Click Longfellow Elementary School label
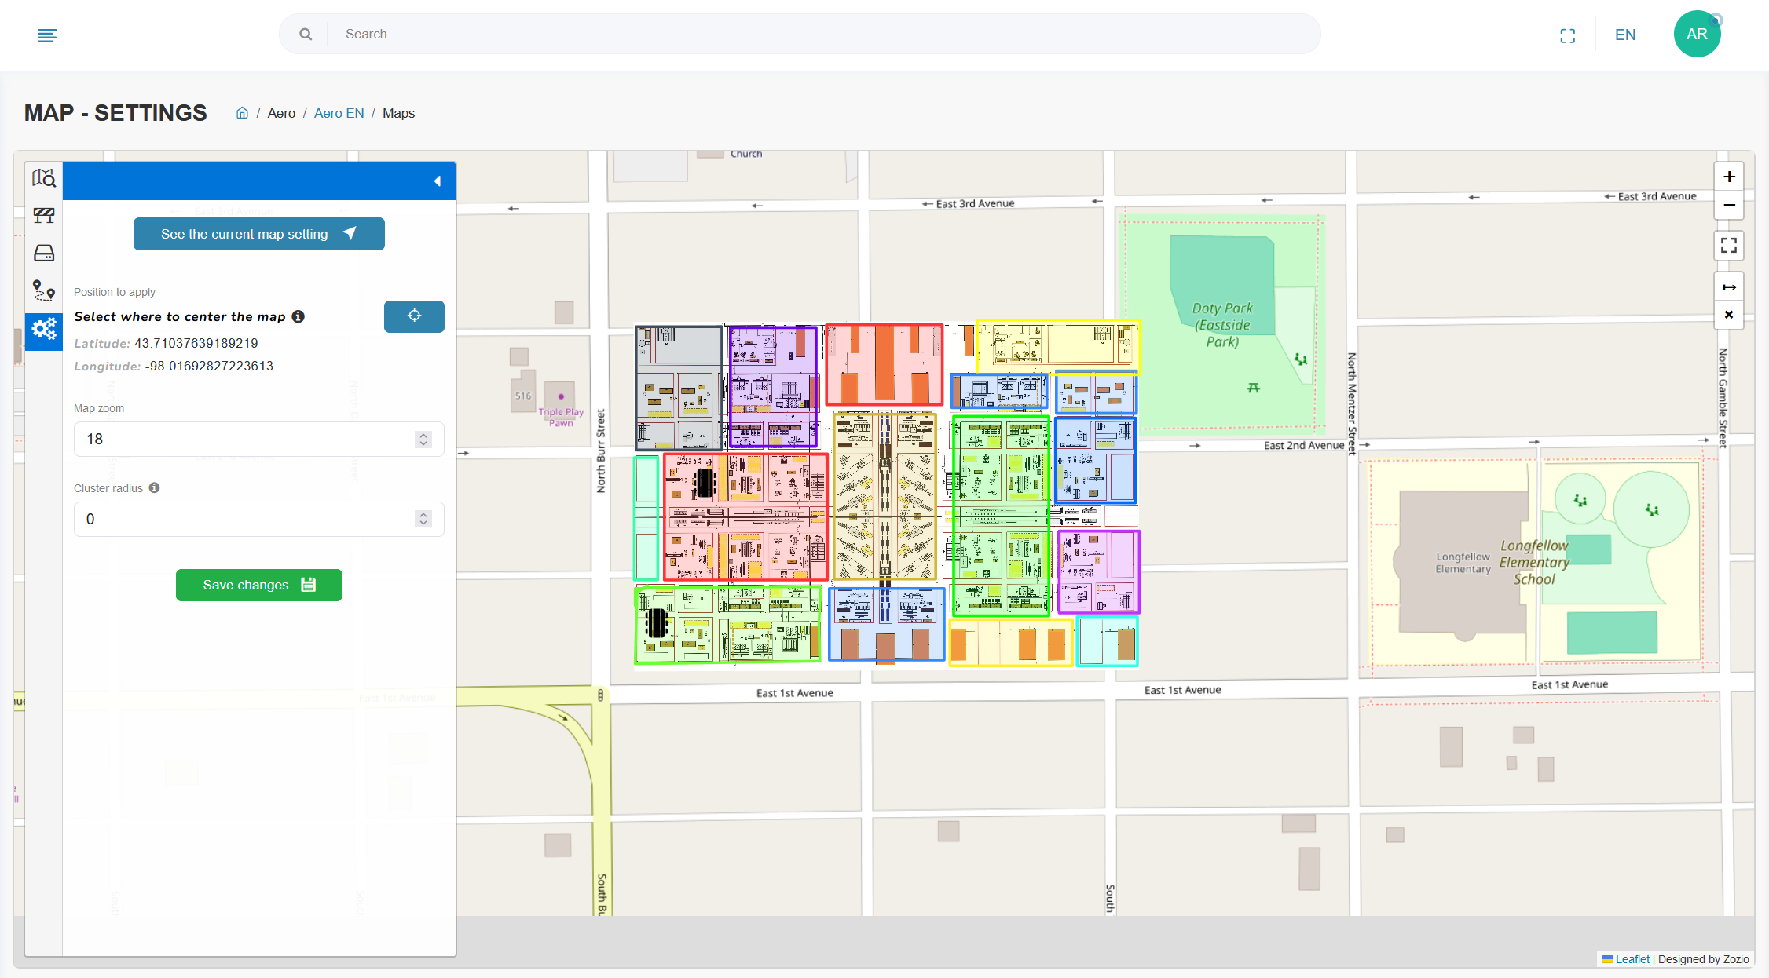Image resolution: width=1769 pixels, height=978 pixels. tap(1534, 562)
